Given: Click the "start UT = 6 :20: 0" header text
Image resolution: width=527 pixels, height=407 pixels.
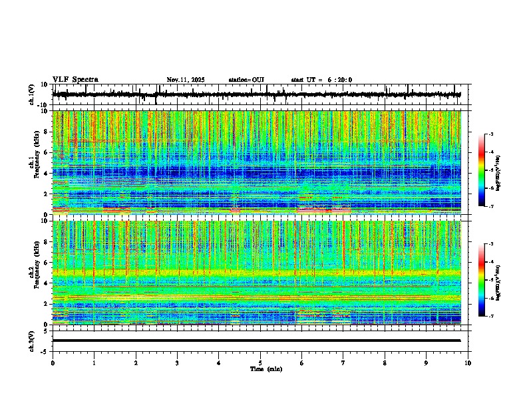Looking at the screenshot, I should (x=321, y=80).
